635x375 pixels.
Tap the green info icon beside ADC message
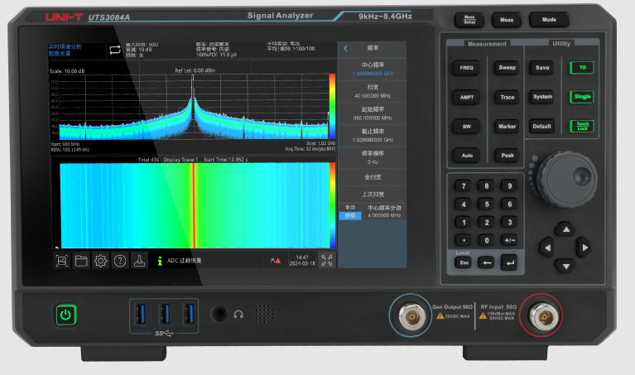[x=160, y=261]
